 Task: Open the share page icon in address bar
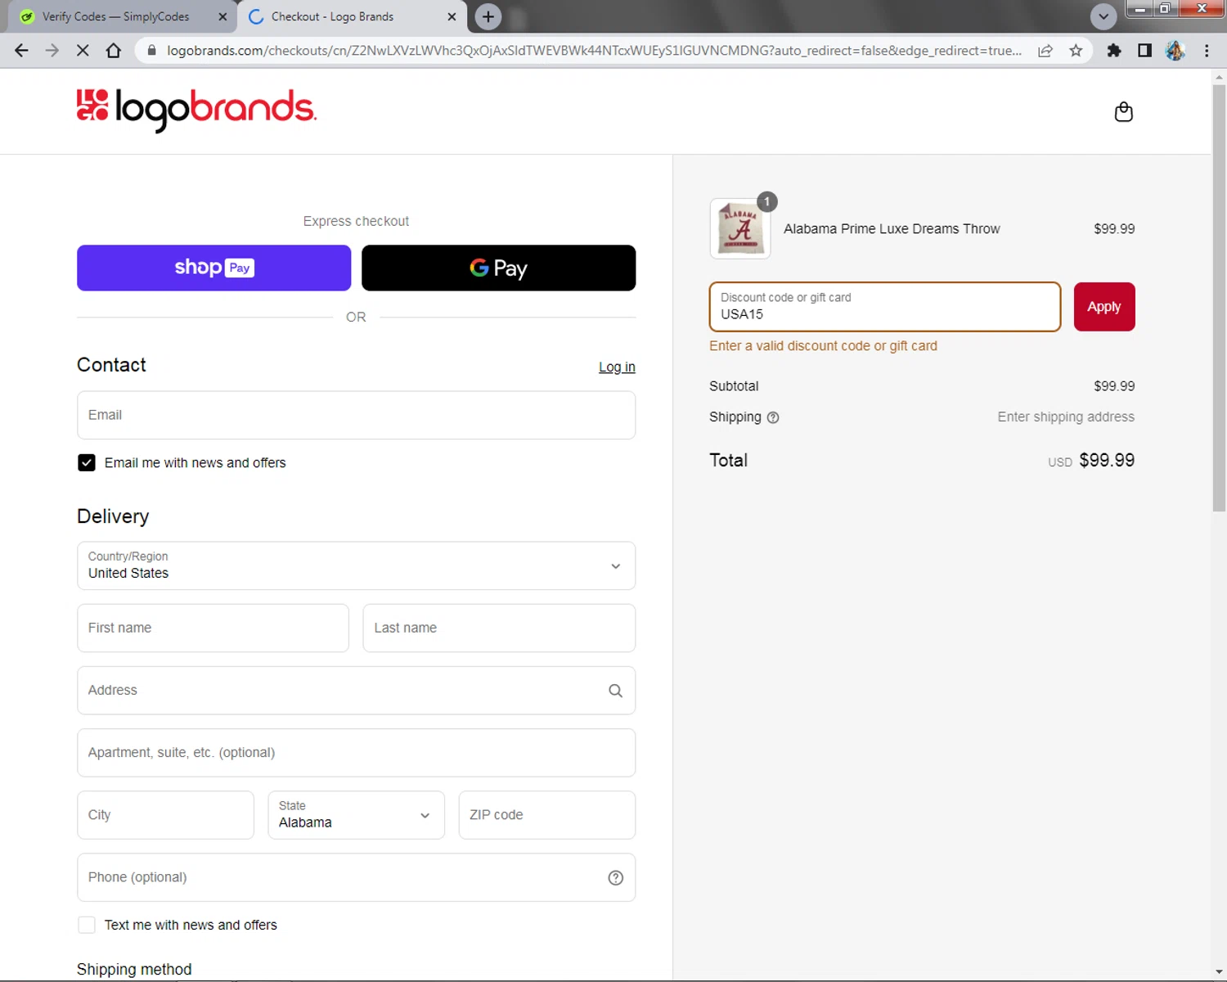tap(1045, 51)
